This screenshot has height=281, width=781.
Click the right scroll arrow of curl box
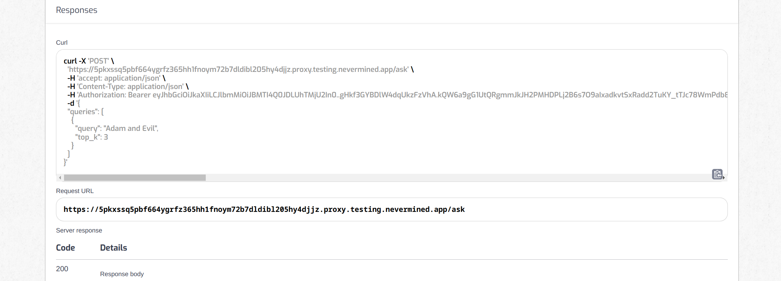point(724,178)
